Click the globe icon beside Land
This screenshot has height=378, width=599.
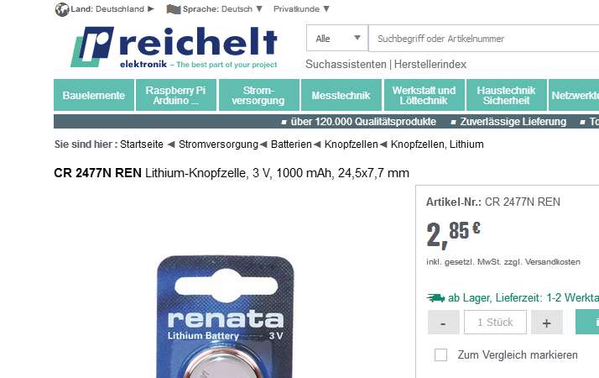(62, 9)
